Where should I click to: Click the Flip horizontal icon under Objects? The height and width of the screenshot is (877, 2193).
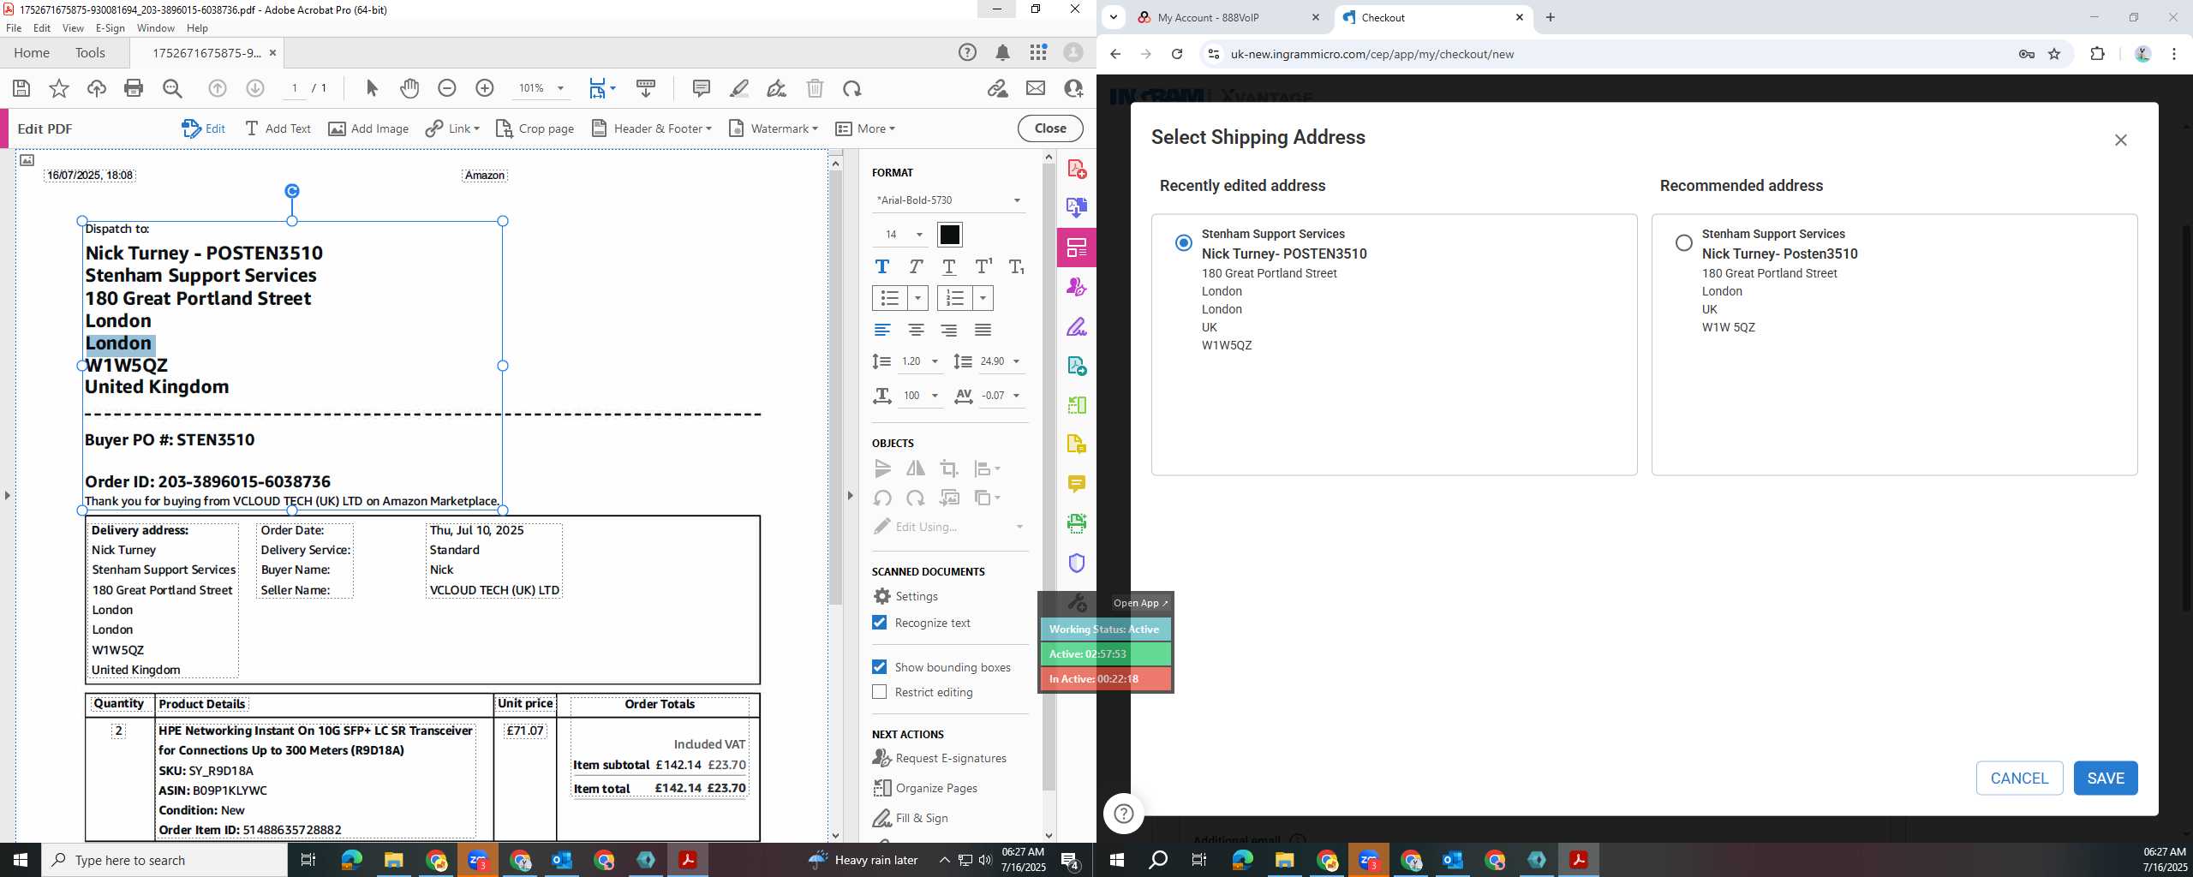916,468
